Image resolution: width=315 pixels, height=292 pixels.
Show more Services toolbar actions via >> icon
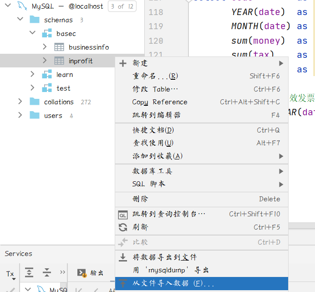[63, 272]
